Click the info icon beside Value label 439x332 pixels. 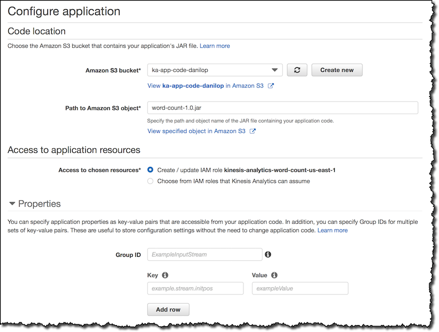(274, 275)
